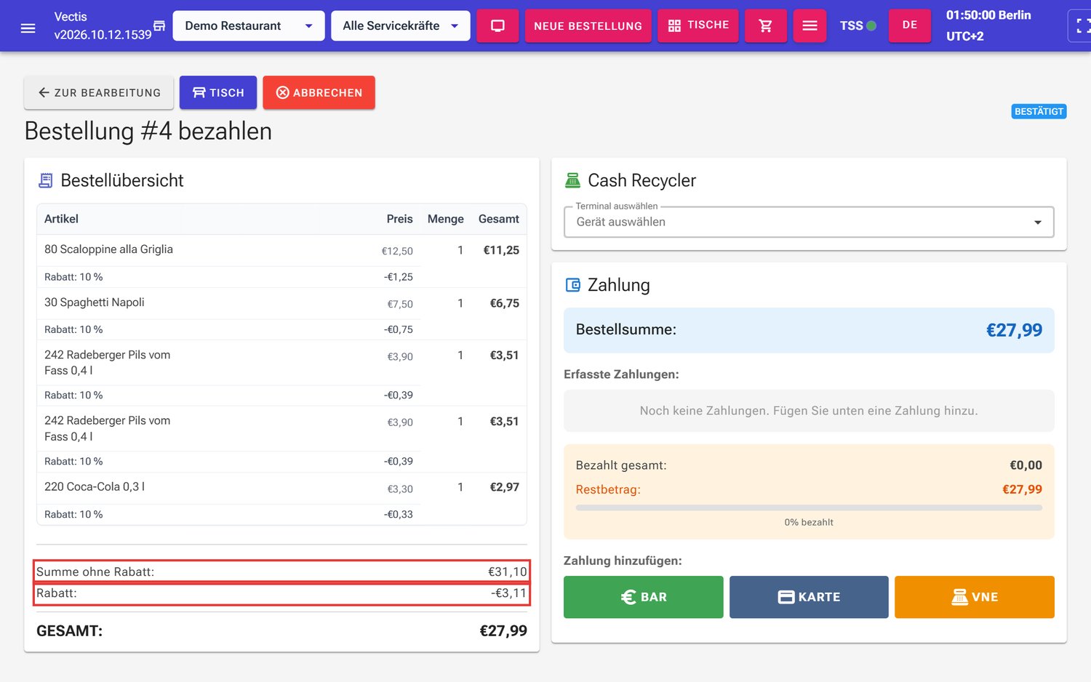Click the 0% bezahlt progress bar
Image resolution: width=1091 pixels, height=682 pixels.
[809, 508]
